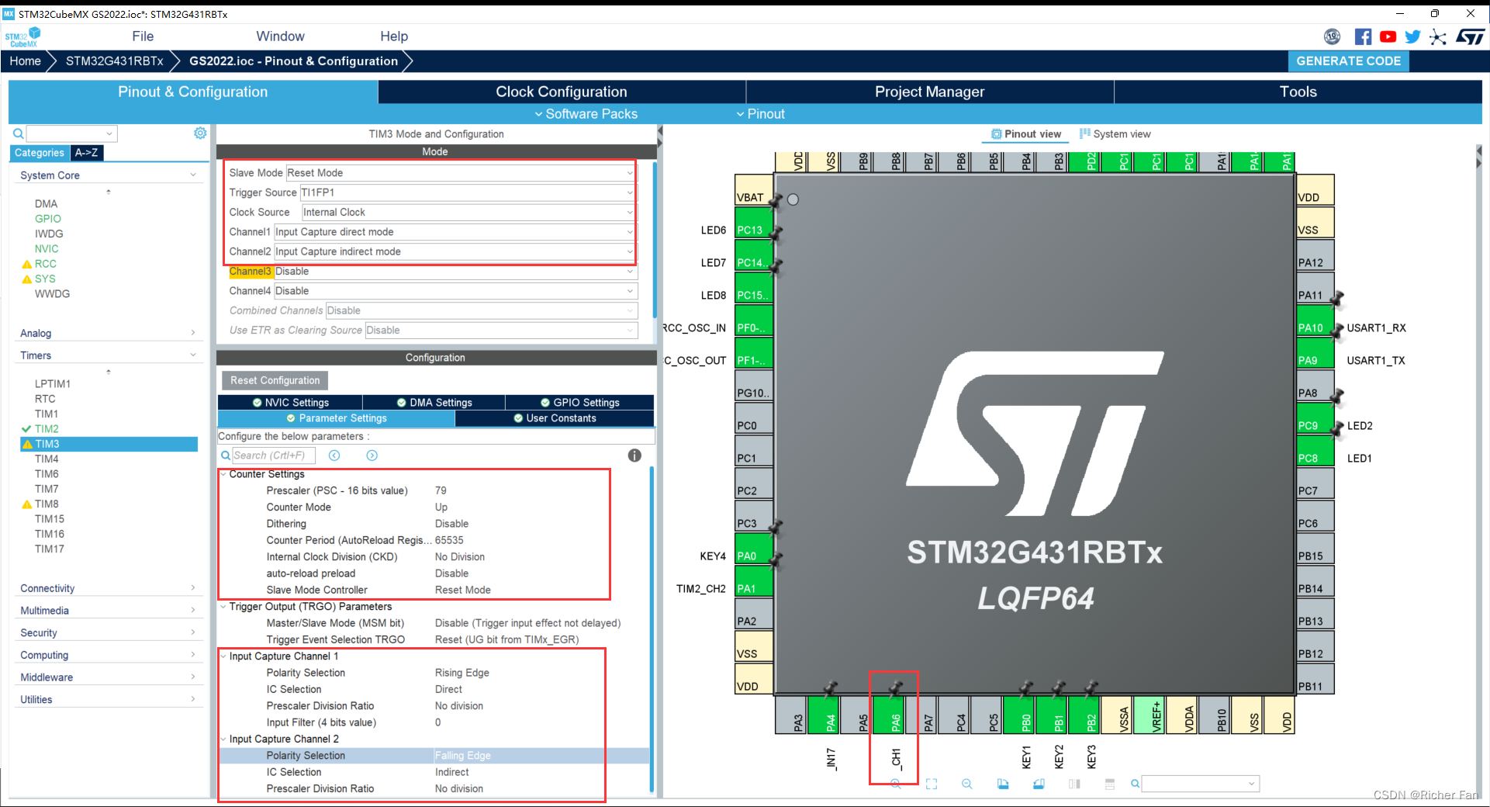Switch to the Clock Configuration tab
The width and height of the screenshot is (1490, 807).
(x=561, y=92)
